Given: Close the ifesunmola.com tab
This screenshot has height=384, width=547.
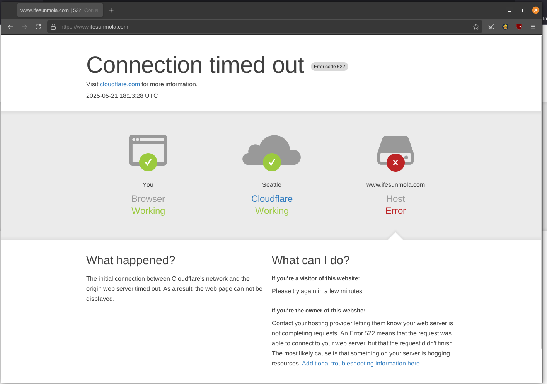Looking at the screenshot, I should (97, 10).
